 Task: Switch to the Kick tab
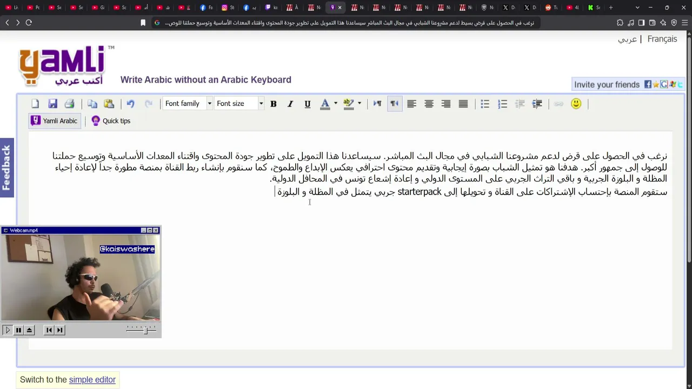[594, 8]
